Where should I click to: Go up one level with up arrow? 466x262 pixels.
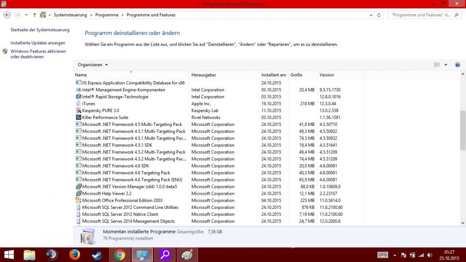click(x=34, y=15)
